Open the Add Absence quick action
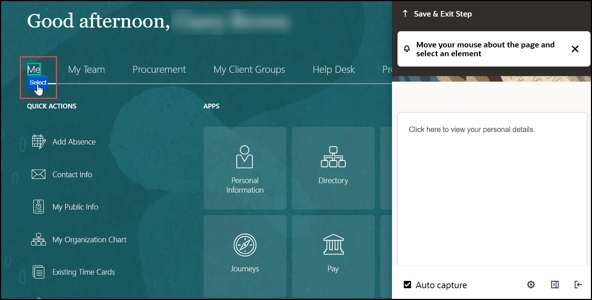Image resolution: width=592 pixels, height=300 pixels. pos(74,142)
